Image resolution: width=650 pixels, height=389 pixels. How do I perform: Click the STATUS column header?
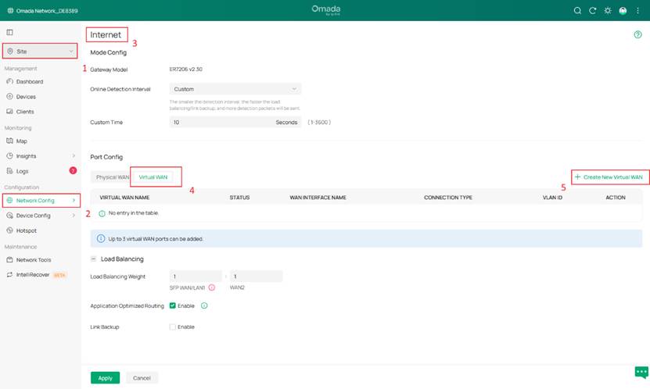click(239, 198)
